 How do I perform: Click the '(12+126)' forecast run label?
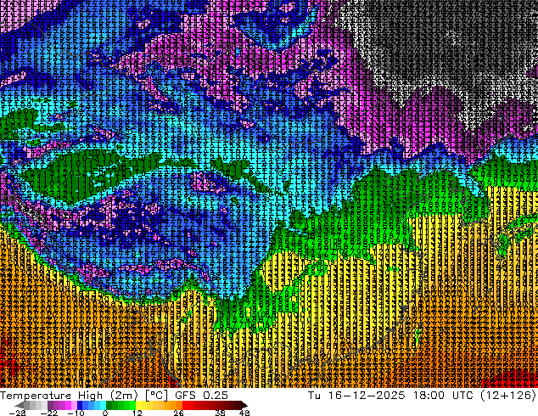509,396
